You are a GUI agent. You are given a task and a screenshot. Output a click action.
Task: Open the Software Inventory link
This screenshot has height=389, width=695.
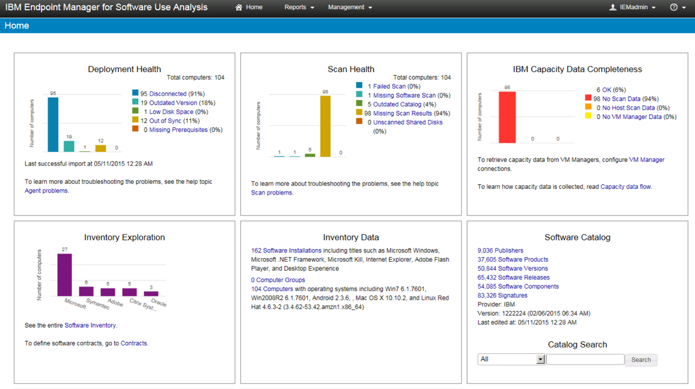(x=90, y=325)
